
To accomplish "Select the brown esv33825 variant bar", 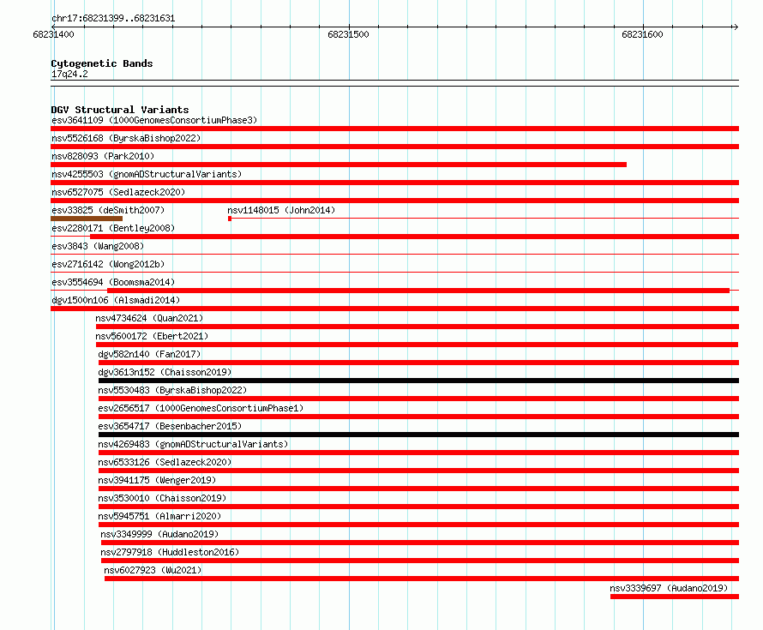I will pos(87,219).
